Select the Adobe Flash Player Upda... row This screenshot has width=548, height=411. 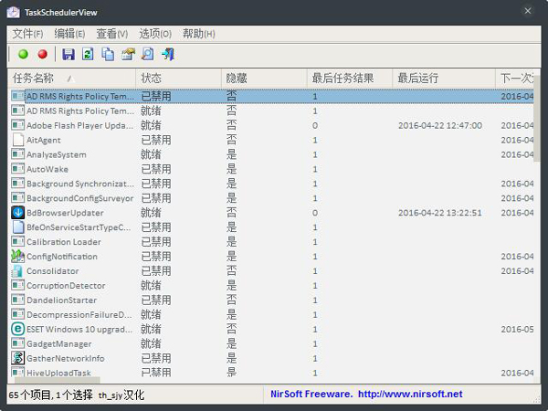coord(272,125)
